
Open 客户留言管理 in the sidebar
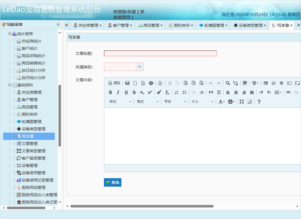pyautogui.click(x=34, y=158)
